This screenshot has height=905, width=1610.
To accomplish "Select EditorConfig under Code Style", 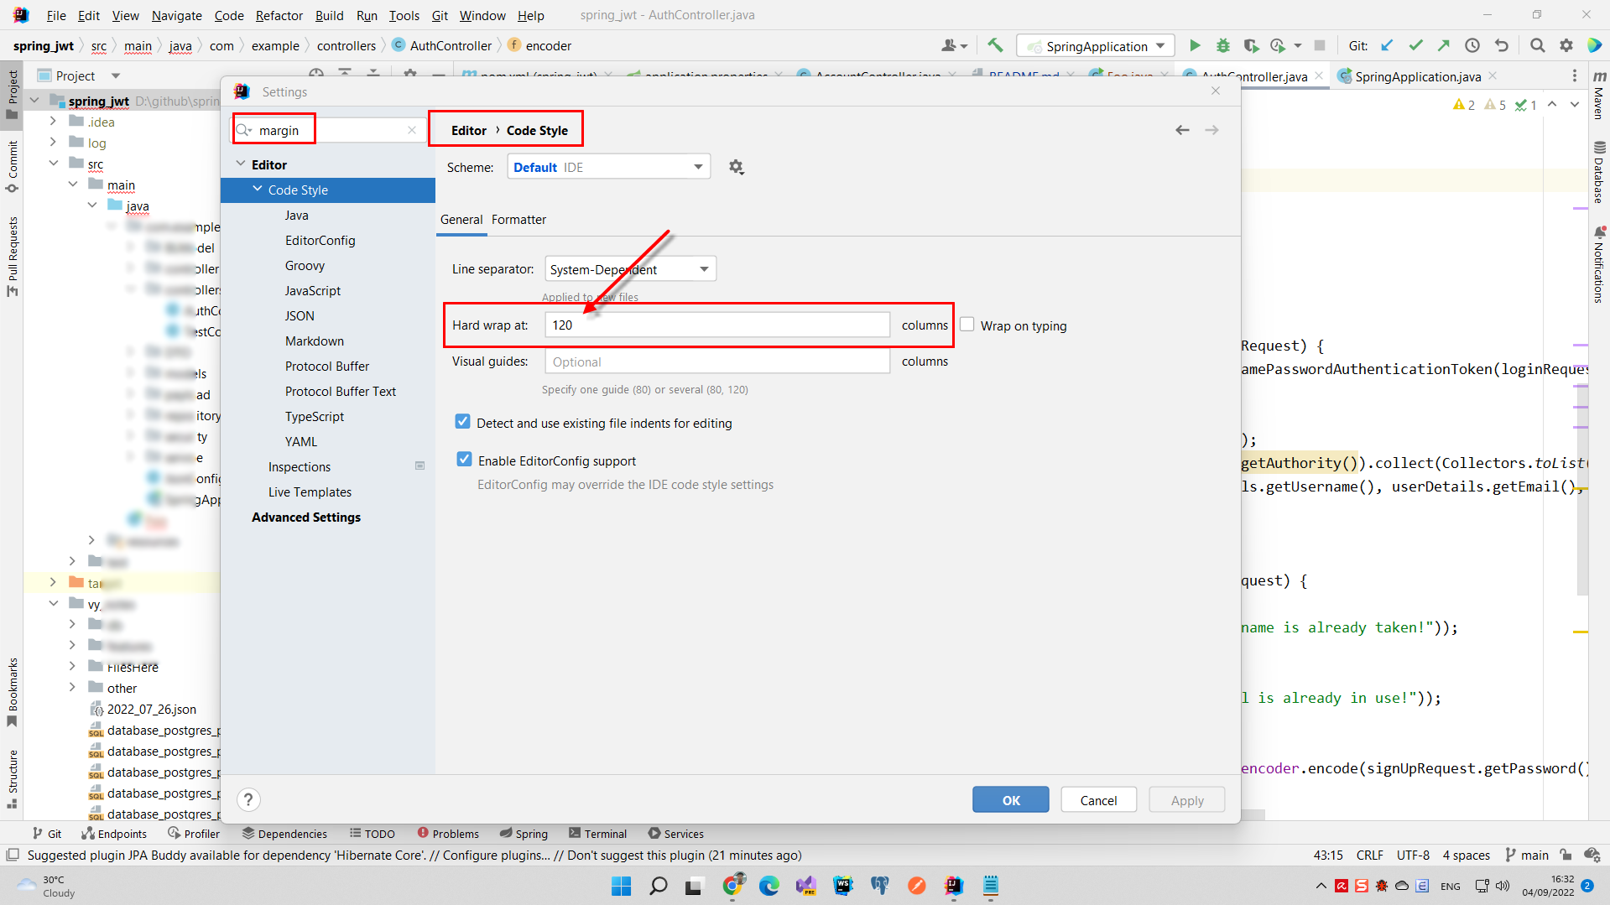I will tap(320, 241).
